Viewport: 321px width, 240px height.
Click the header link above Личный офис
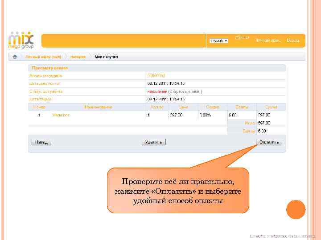pyautogui.click(x=242, y=37)
